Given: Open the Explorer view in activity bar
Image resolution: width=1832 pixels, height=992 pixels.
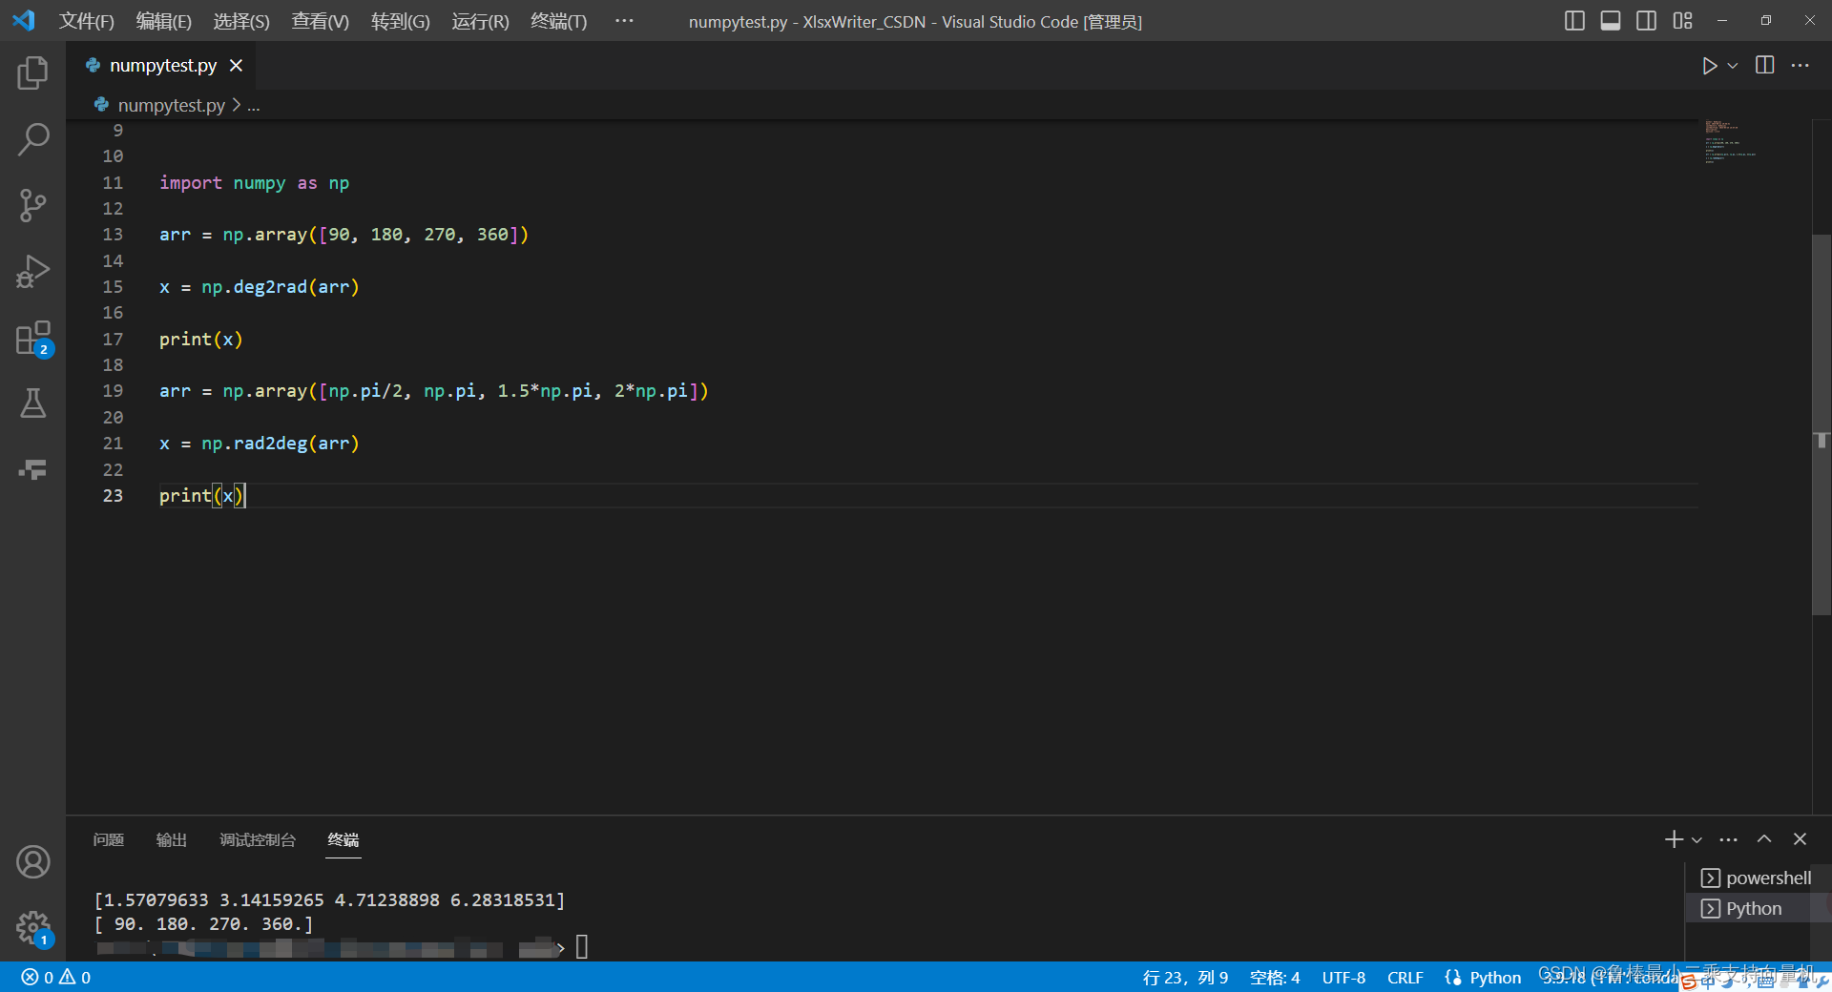Looking at the screenshot, I should tap(32, 72).
